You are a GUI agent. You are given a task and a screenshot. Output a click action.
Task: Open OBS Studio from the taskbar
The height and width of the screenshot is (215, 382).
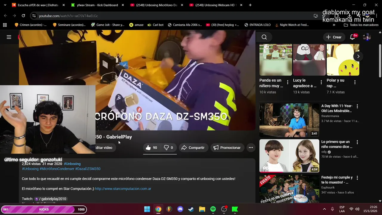tap(224, 209)
